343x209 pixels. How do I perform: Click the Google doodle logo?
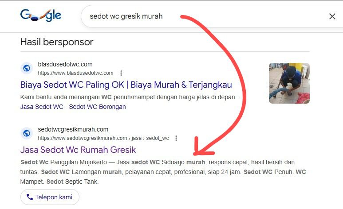[41, 15]
